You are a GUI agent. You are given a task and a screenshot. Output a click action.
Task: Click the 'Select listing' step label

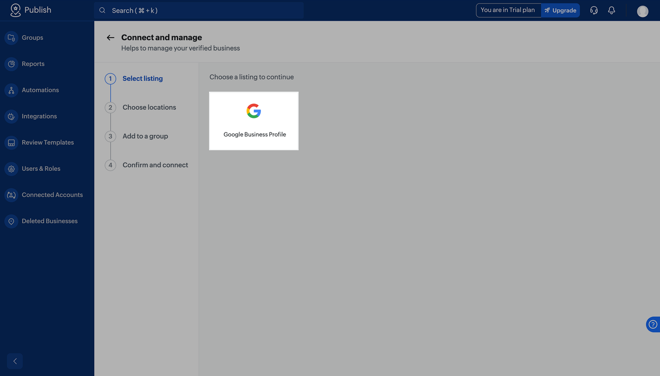143,79
